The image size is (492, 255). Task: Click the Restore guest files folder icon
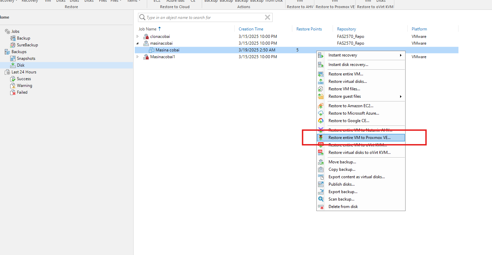point(321,96)
